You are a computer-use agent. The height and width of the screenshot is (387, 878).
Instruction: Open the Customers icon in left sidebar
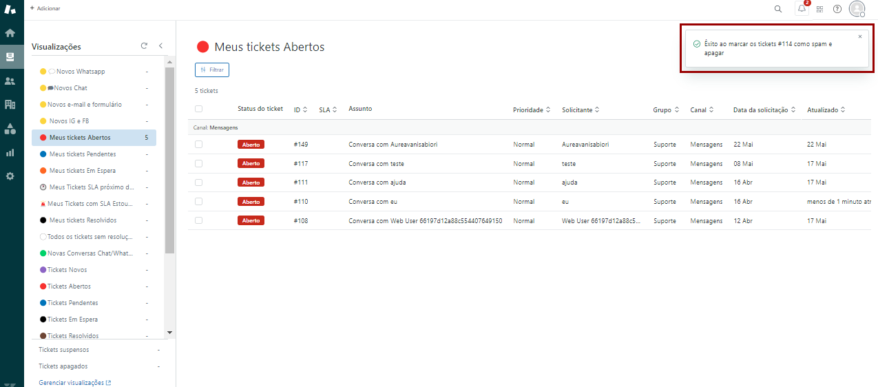click(x=10, y=81)
